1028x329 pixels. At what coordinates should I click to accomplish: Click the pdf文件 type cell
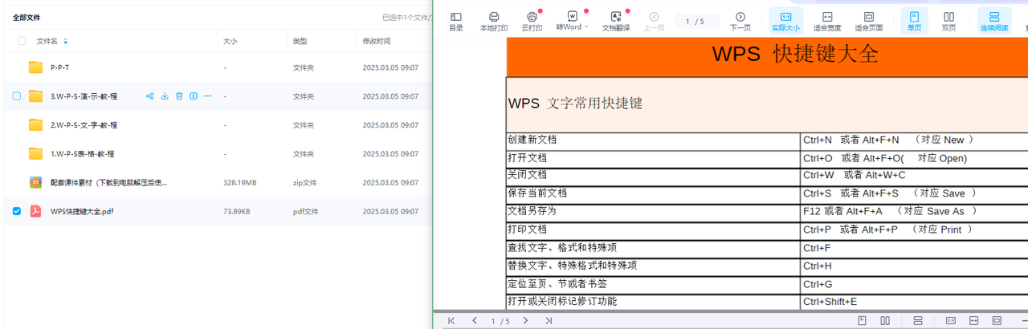click(306, 212)
